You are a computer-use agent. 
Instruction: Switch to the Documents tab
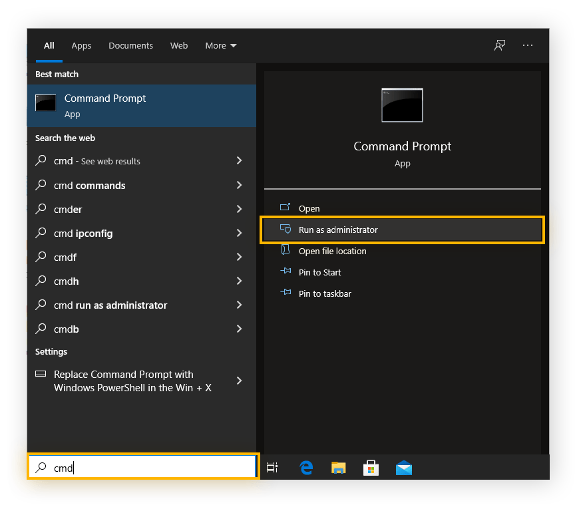coord(130,45)
